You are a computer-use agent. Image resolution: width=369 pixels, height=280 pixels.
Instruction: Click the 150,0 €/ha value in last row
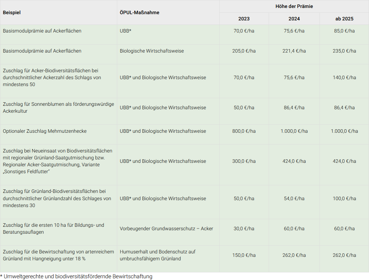[x=244, y=255]
